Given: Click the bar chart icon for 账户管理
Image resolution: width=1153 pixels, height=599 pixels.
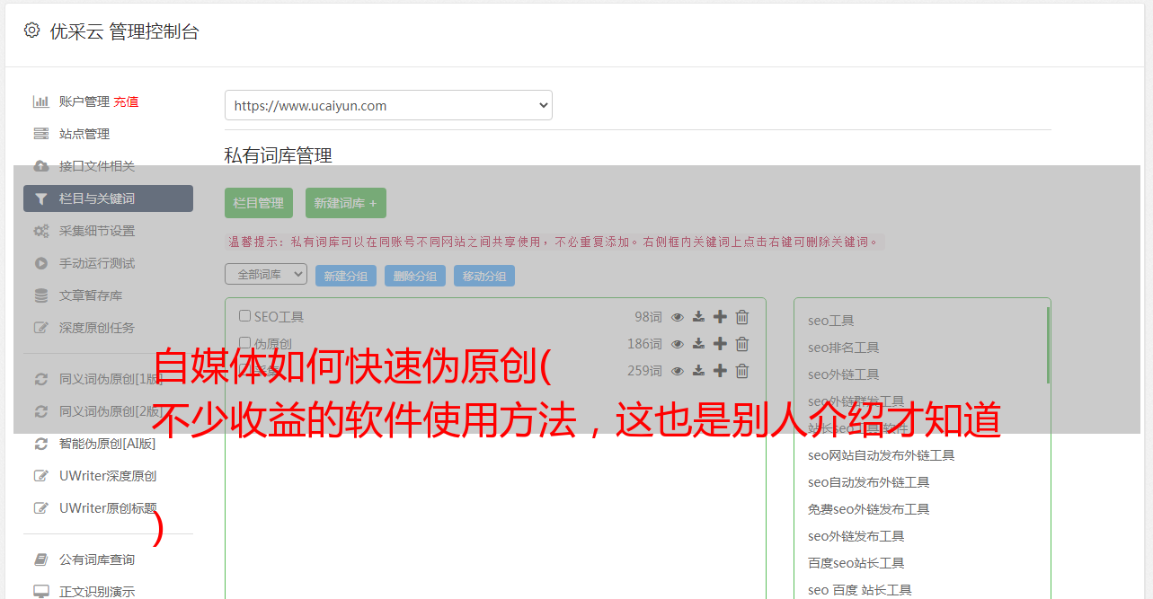Looking at the screenshot, I should [41, 101].
